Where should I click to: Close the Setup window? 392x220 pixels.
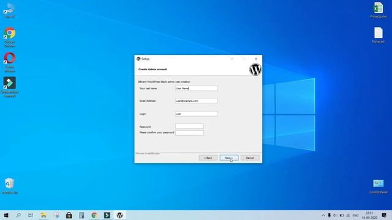256,59
